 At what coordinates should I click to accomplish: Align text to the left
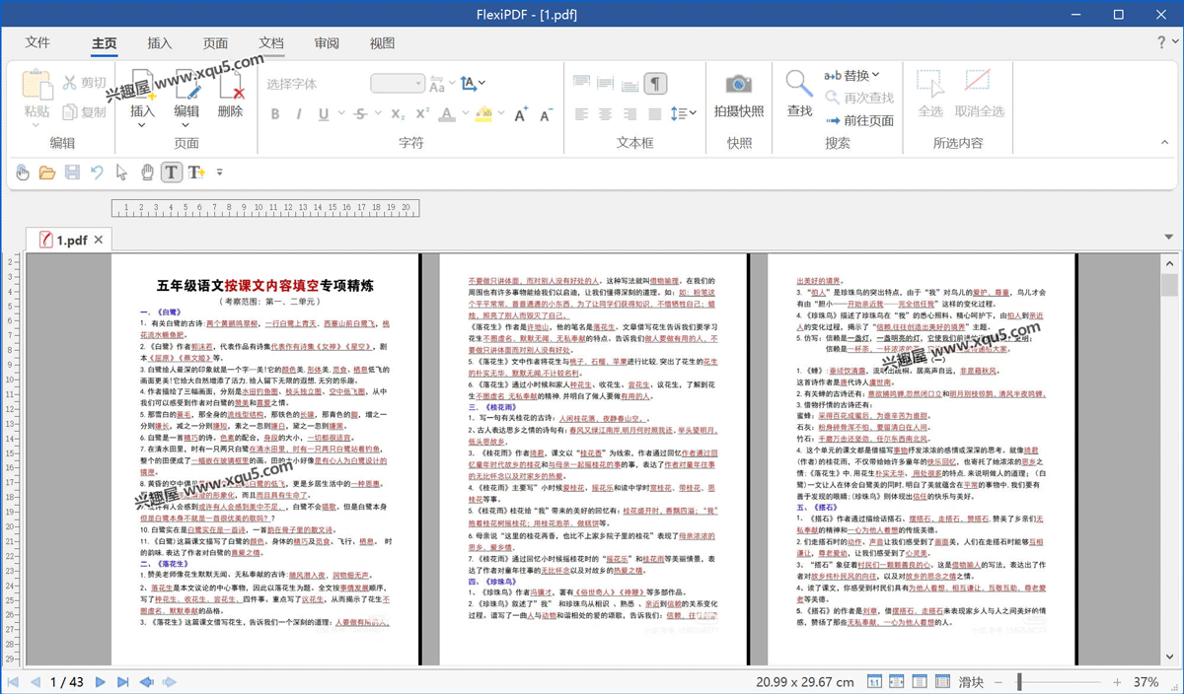[x=579, y=113]
